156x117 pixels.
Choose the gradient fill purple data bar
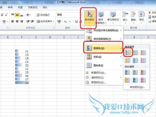pos(143,60)
